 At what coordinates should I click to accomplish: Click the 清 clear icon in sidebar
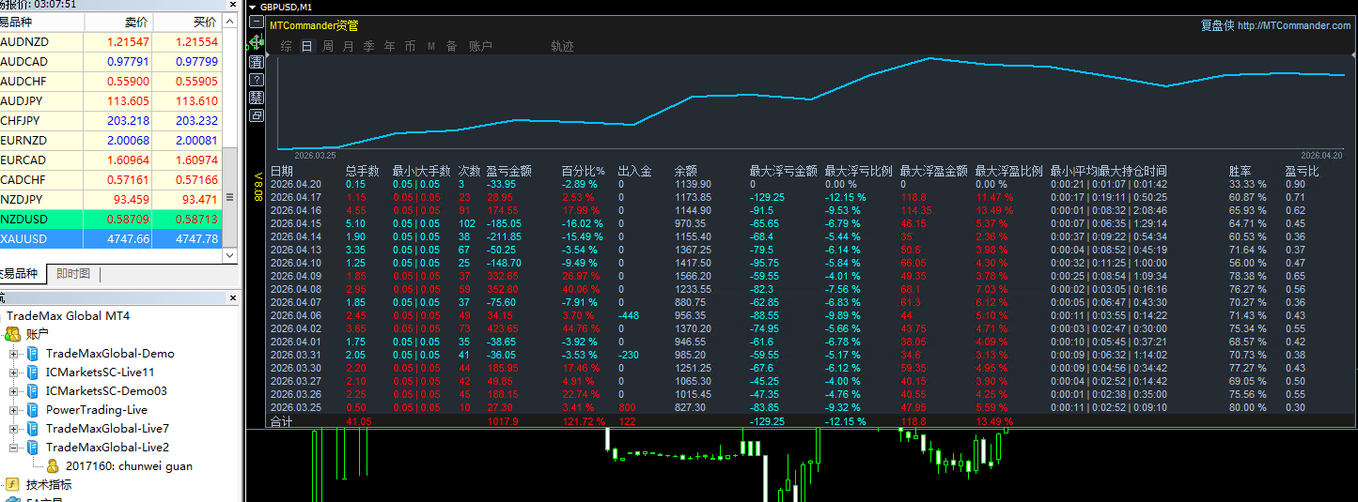pos(257,62)
